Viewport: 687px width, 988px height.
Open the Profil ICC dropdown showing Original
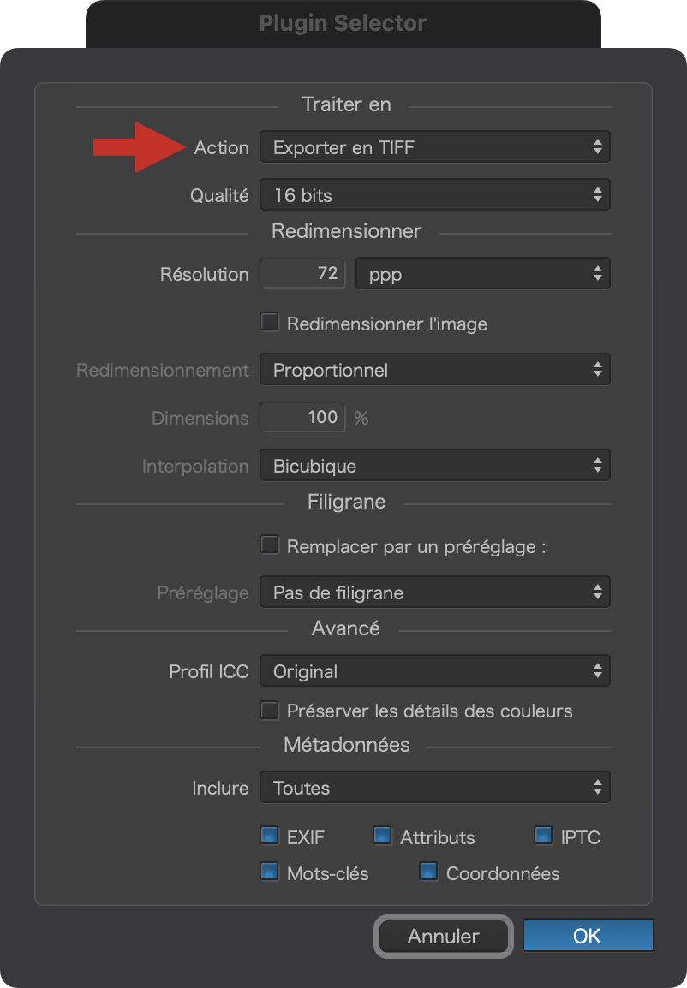click(435, 670)
